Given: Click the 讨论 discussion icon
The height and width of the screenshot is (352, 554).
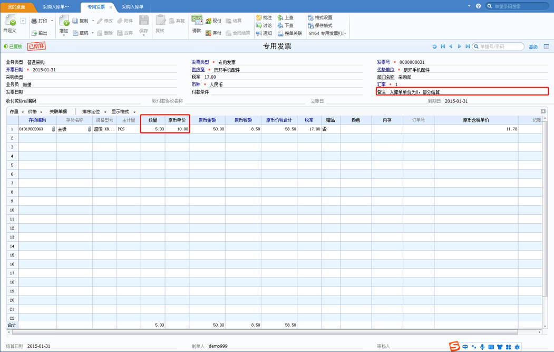Looking at the screenshot, I should pyautogui.click(x=259, y=25).
